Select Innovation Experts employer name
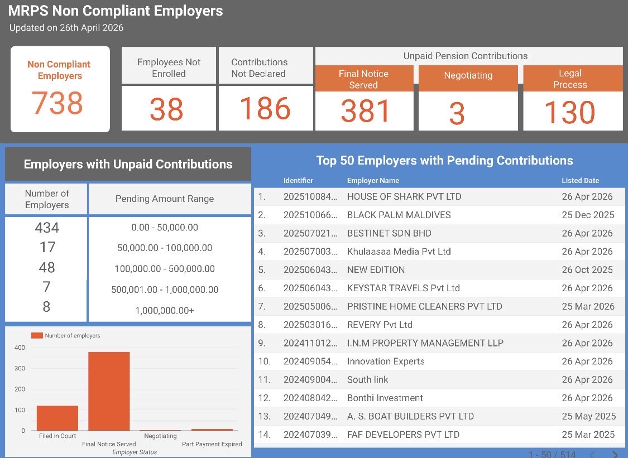Image resolution: width=628 pixels, height=458 pixels. click(386, 361)
